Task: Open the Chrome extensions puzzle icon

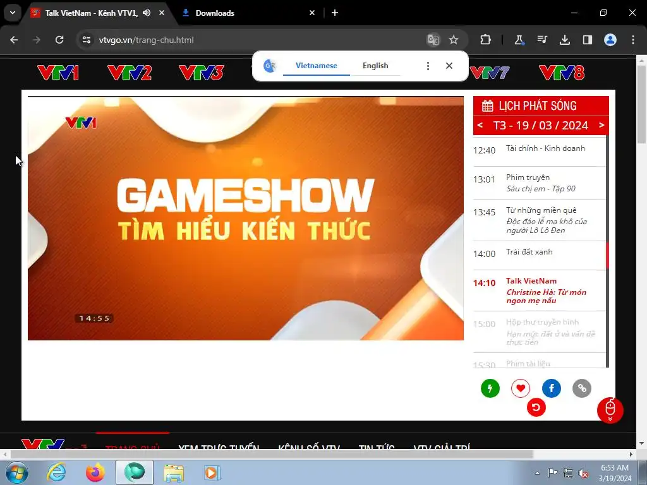Action: coord(486,40)
